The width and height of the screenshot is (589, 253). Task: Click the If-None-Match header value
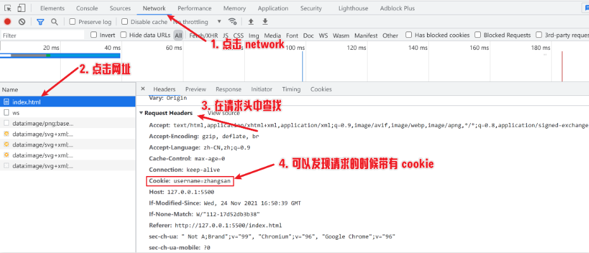[228, 214]
